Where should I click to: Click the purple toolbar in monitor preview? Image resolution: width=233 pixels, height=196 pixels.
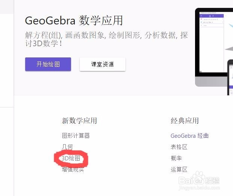click(212, 16)
